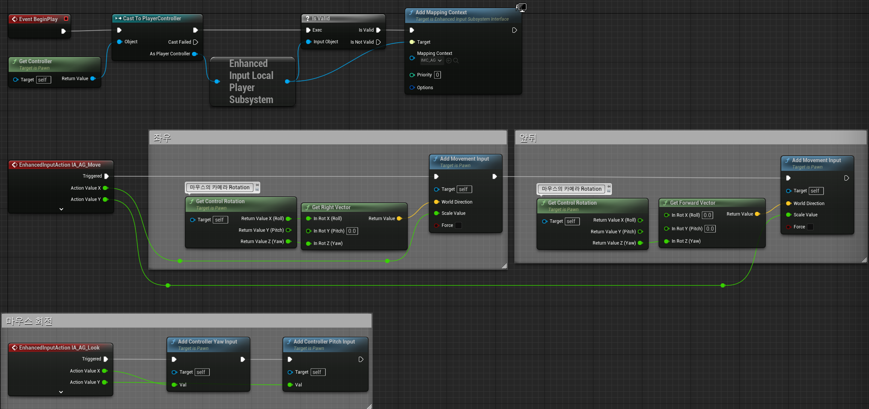Image resolution: width=869 pixels, height=409 pixels.
Task: Click the Options pin on Add Mapping Context
Action: (x=412, y=88)
